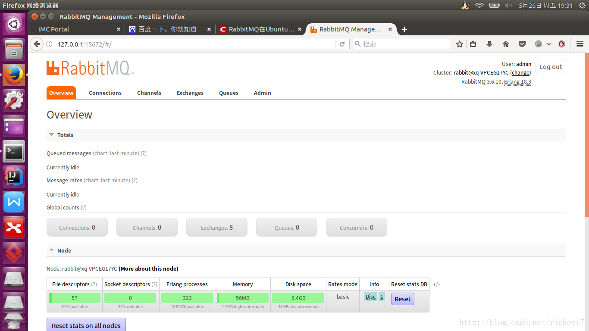Show site information icon in URL bar
Image resolution: width=589 pixels, height=331 pixels.
pyautogui.click(x=49, y=44)
